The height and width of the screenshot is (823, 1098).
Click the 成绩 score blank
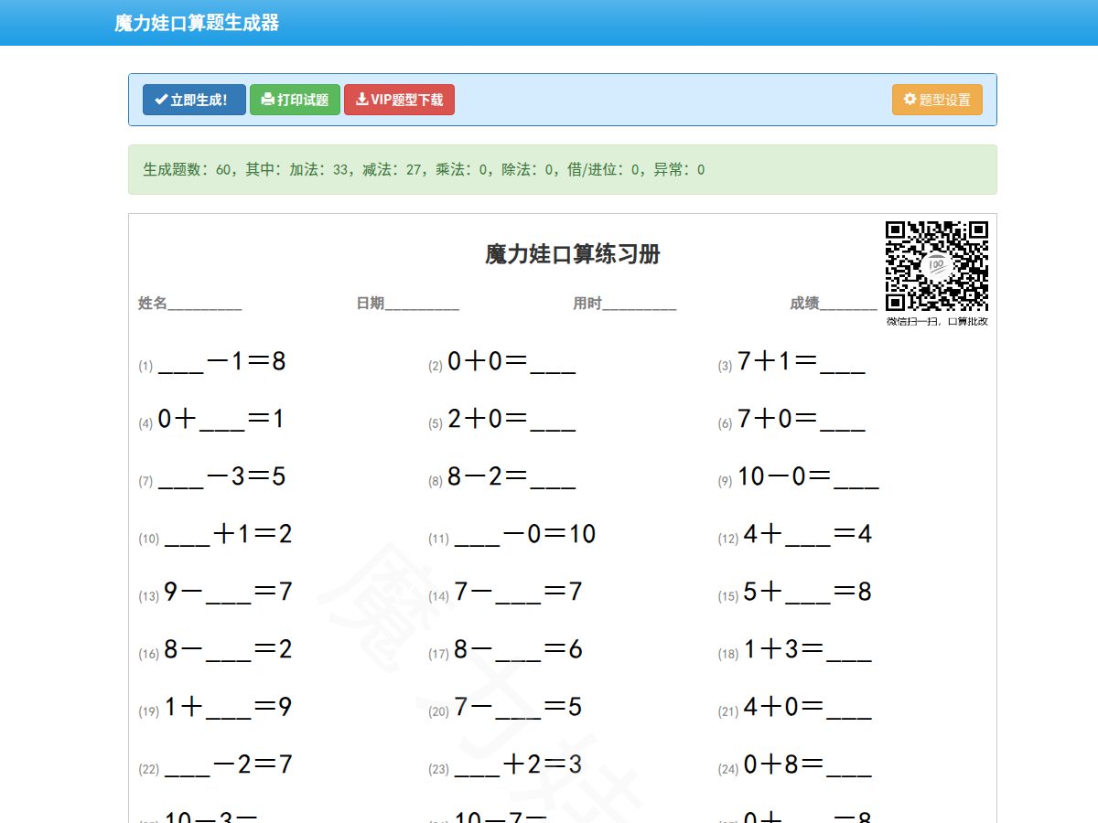pos(834,304)
